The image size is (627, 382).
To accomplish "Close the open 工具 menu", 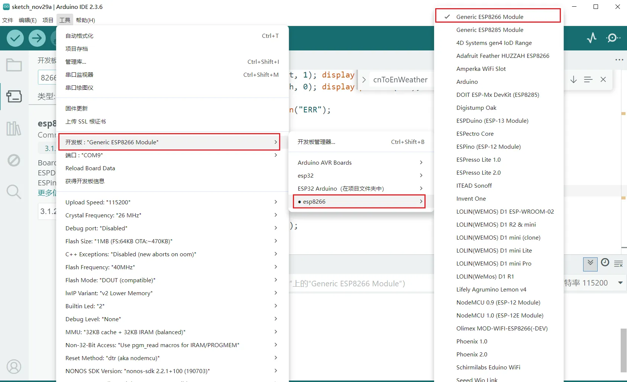I will tap(65, 20).
